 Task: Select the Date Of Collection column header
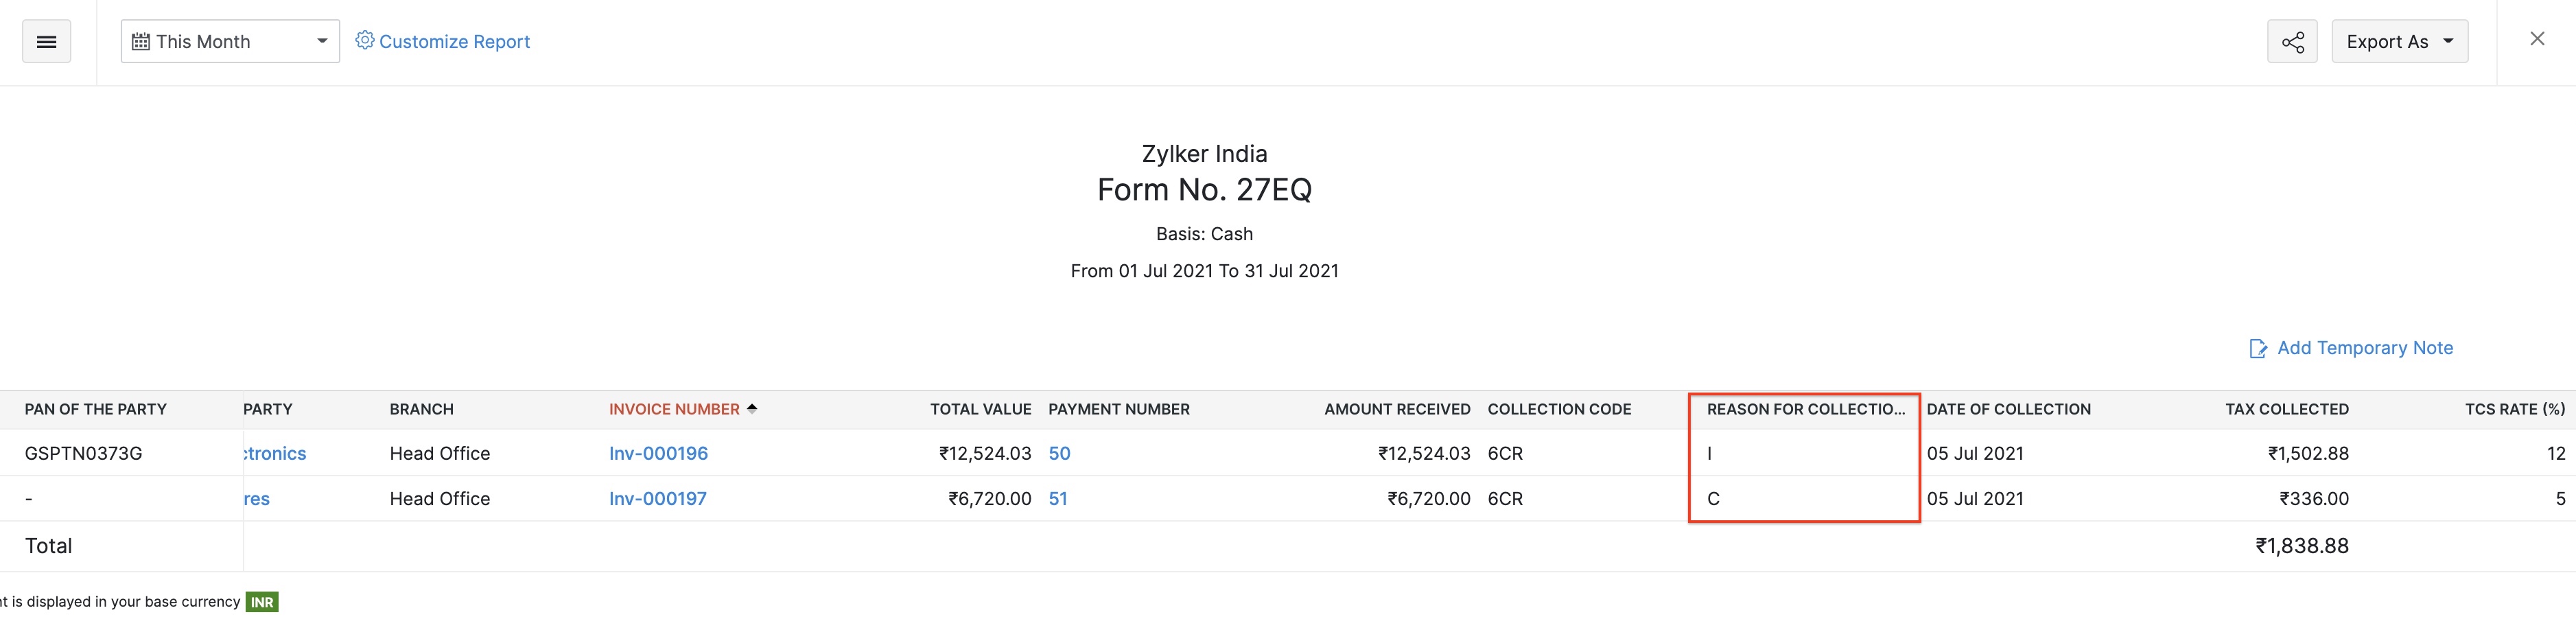(x=2010, y=408)
